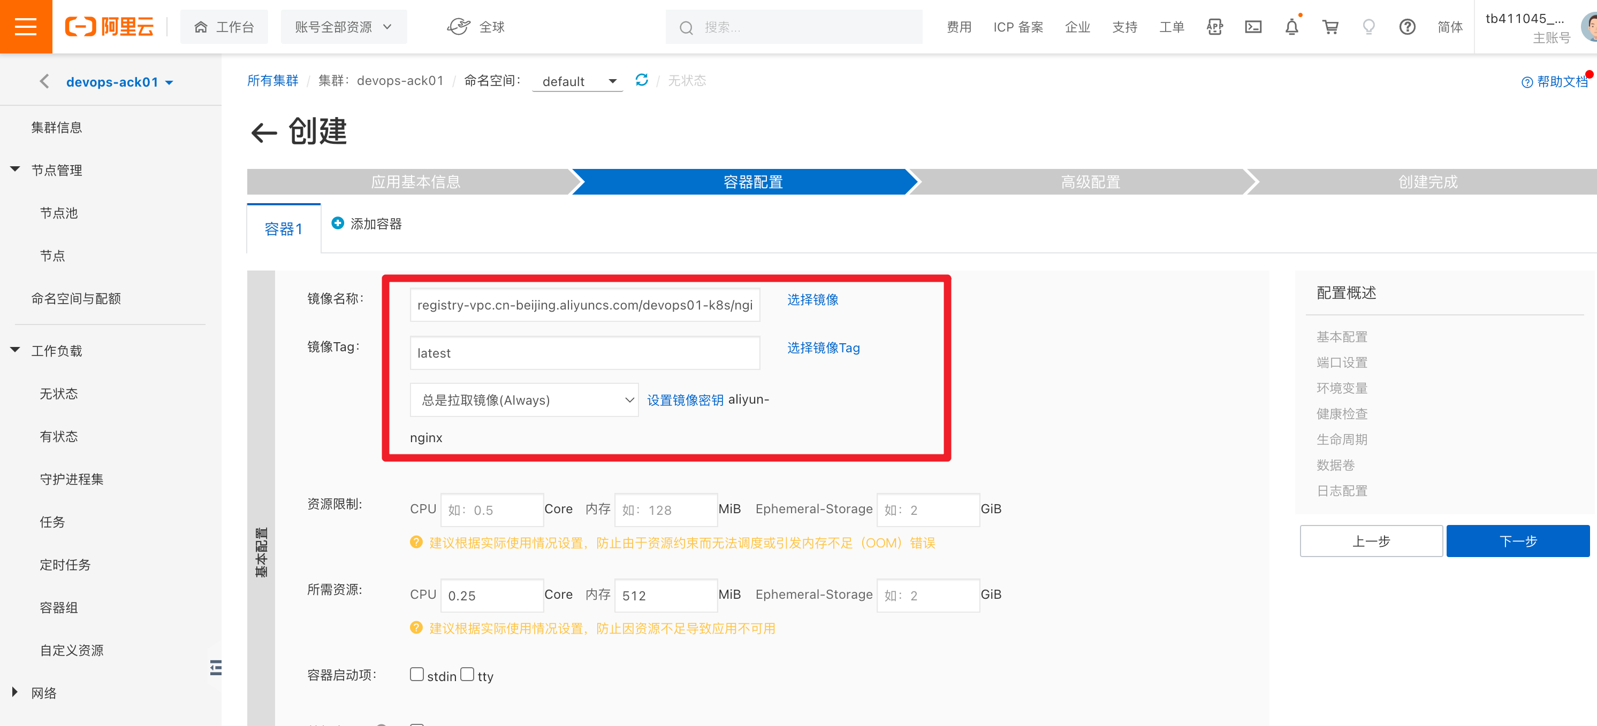The height and width of the screenshot is (726, 1597).
Task: Click the back arrow beside 创建
Action: 263,133
